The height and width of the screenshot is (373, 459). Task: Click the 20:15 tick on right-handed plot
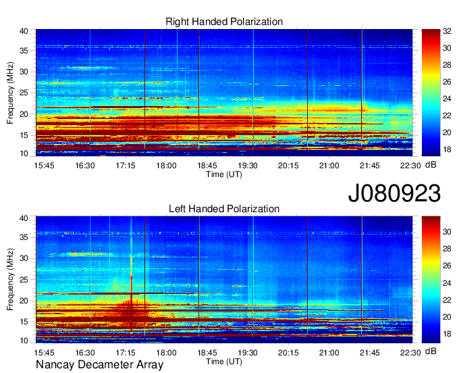[x=288, y=166]
